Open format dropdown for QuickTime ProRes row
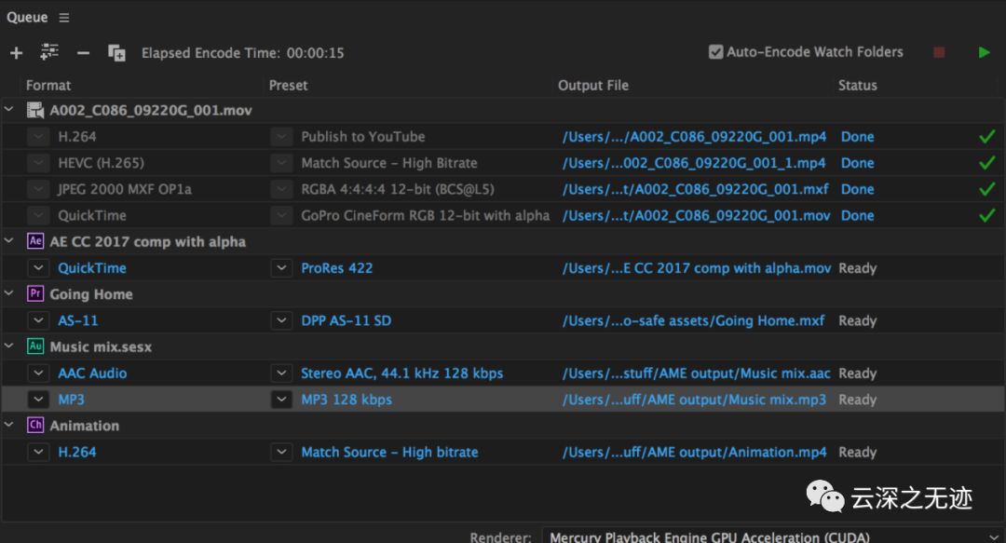1006x543 pixels. coord(38,267)
